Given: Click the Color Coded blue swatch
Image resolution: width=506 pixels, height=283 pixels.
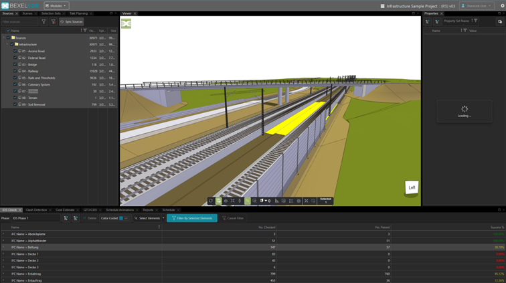Looking at the screenshot, I should pos(121,218).
